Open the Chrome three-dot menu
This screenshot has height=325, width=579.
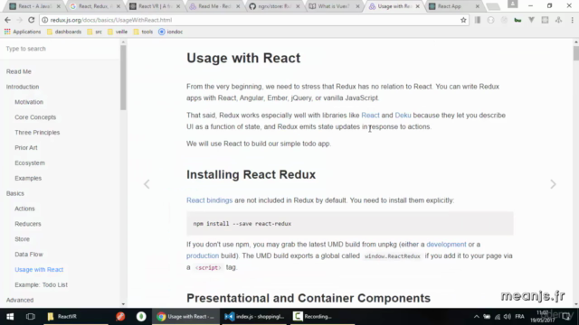pos(572,20)
